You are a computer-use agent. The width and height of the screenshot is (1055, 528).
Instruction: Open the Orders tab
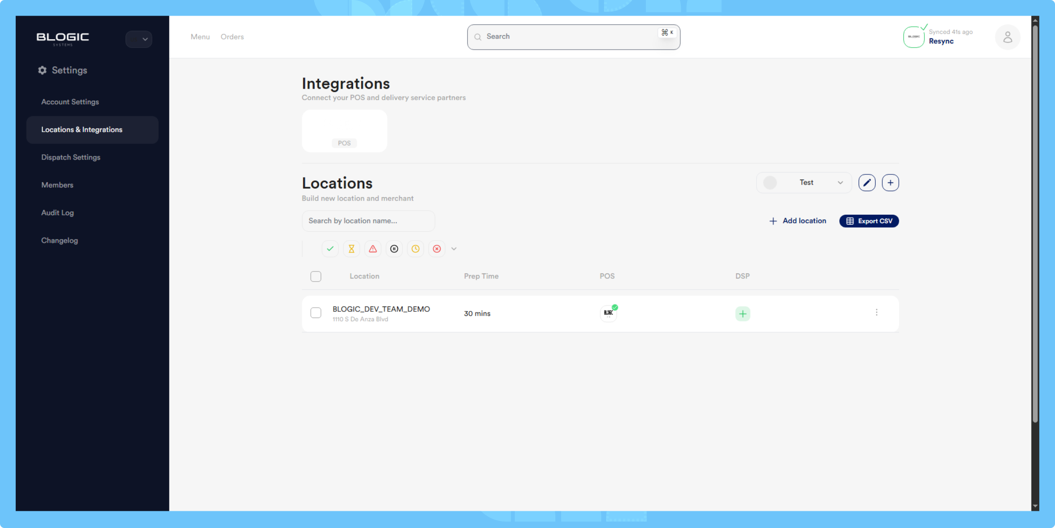click(x=232, y=37)
